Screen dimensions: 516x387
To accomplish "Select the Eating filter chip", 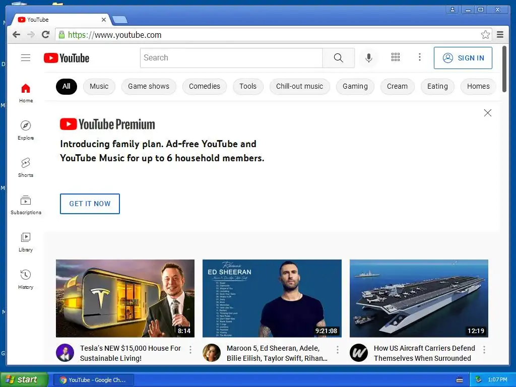I will [x=437, y=87].
